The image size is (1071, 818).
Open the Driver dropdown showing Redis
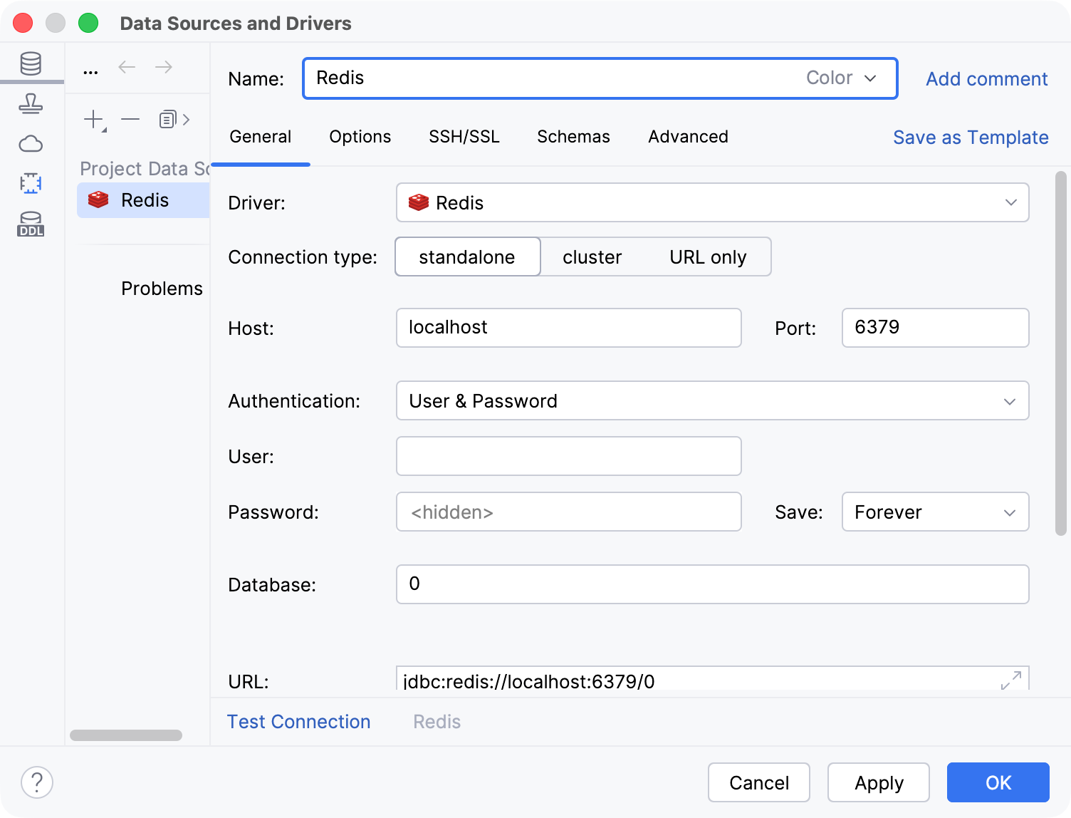click(x=712, y=202)
